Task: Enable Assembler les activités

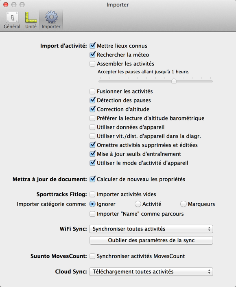Action: tap(92, 64)
